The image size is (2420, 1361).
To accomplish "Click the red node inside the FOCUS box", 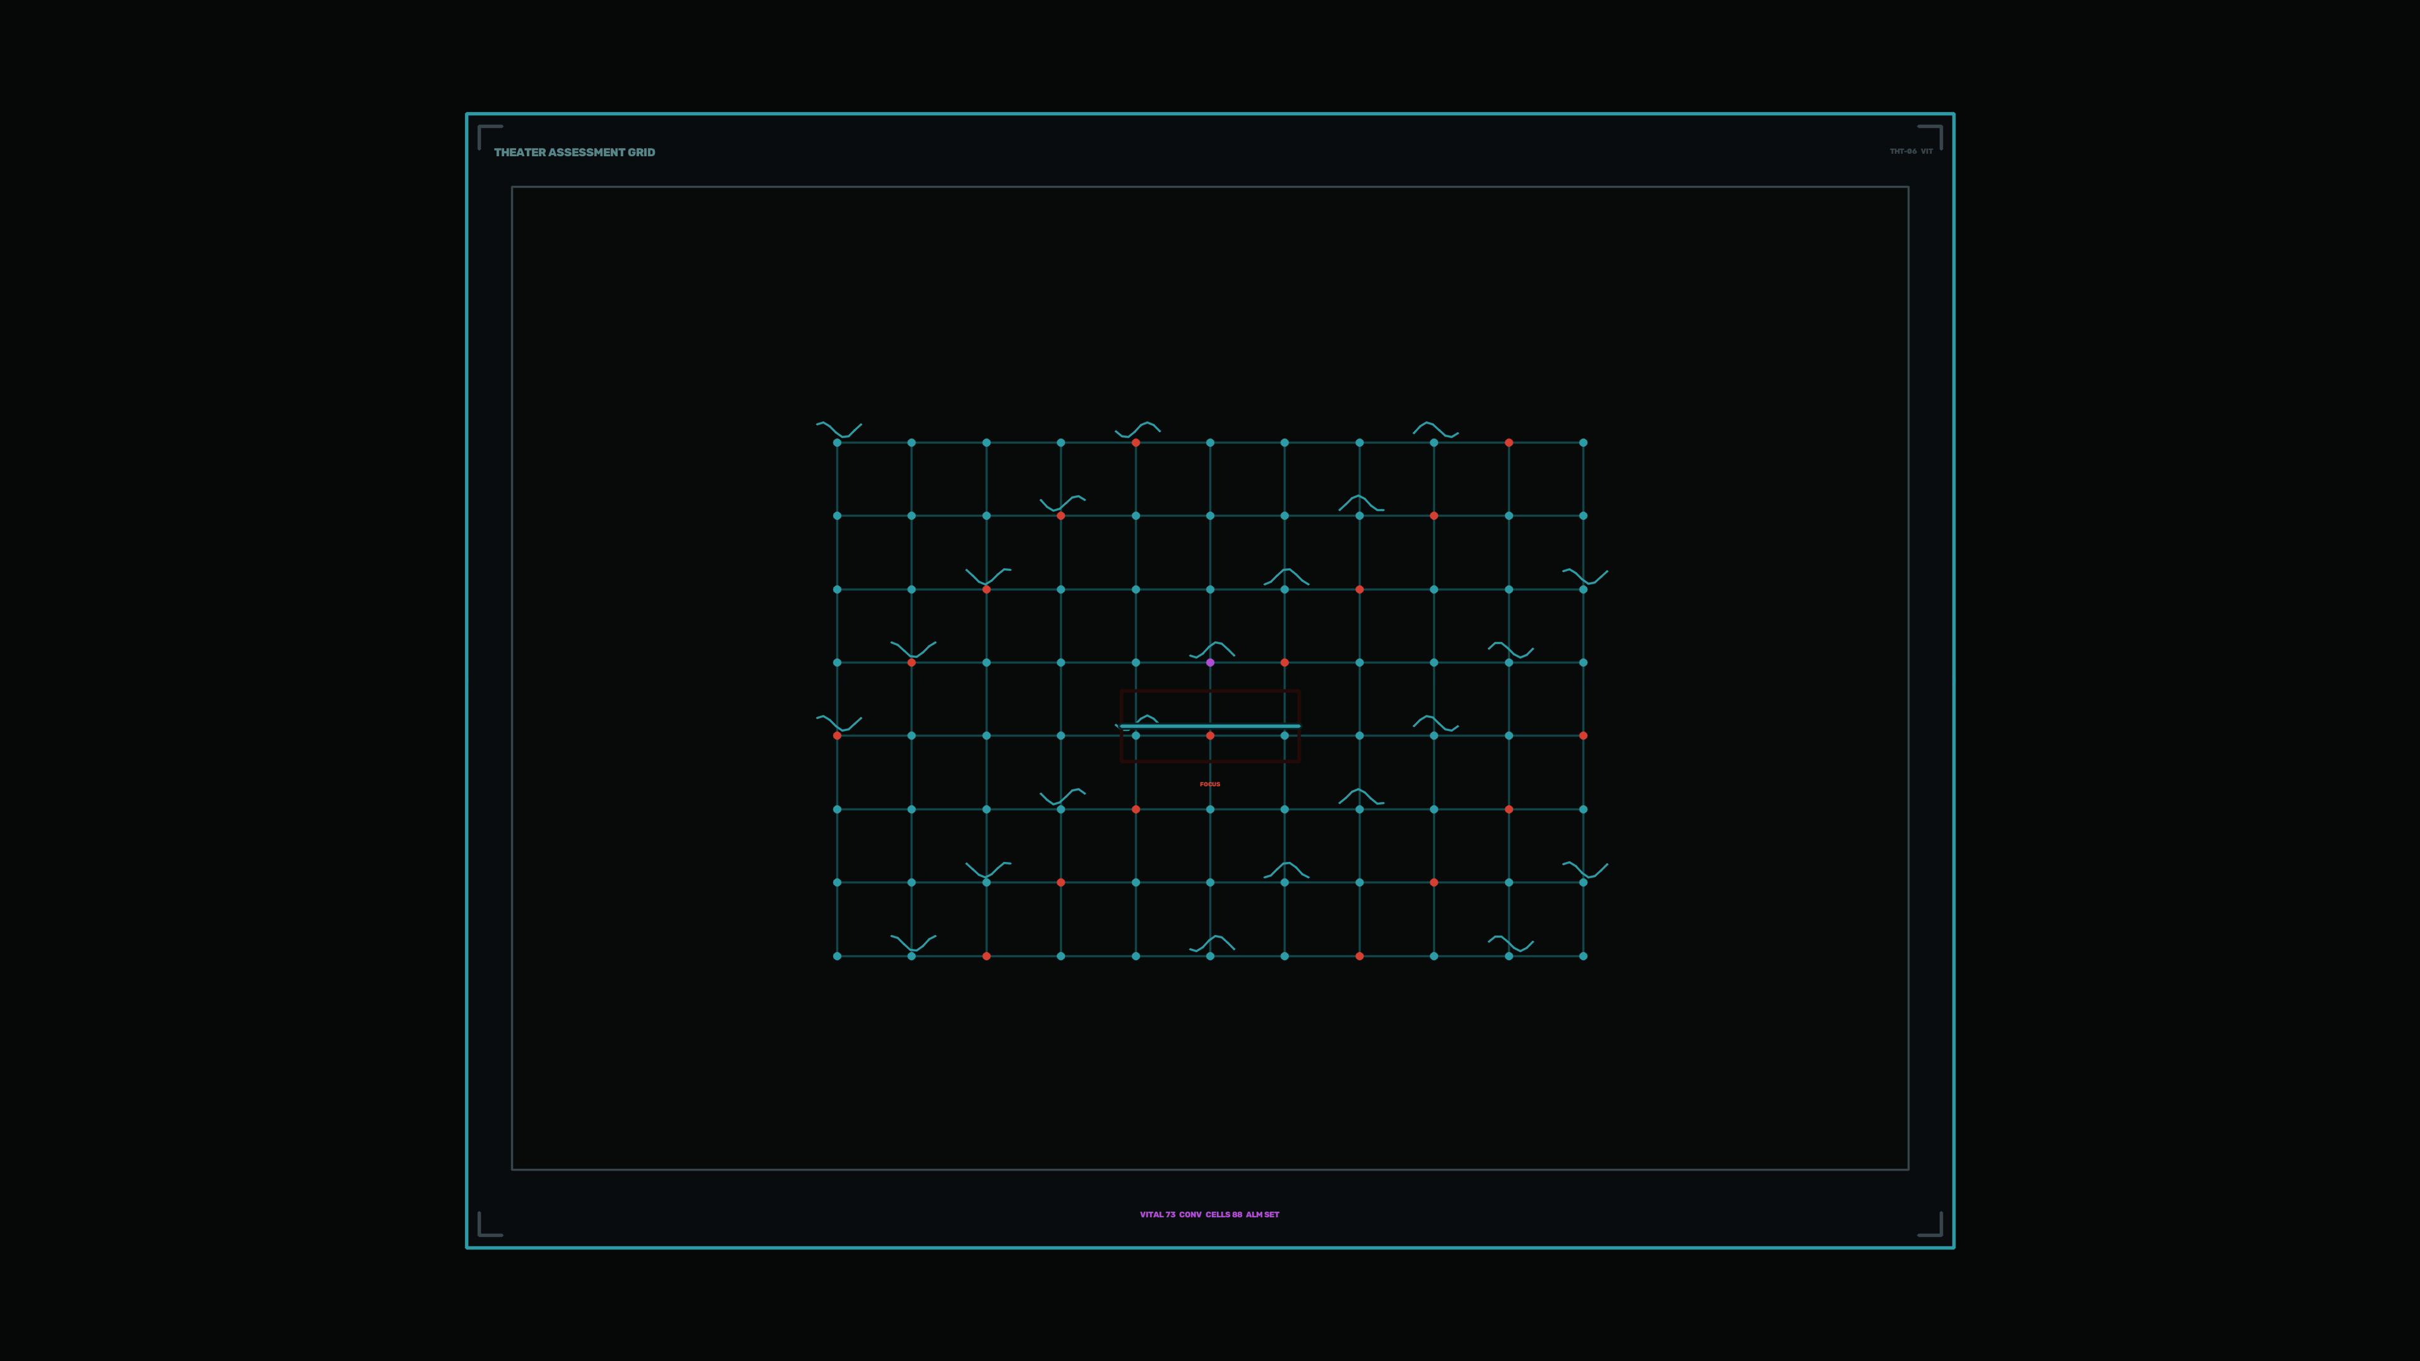I will point(1210,735).
